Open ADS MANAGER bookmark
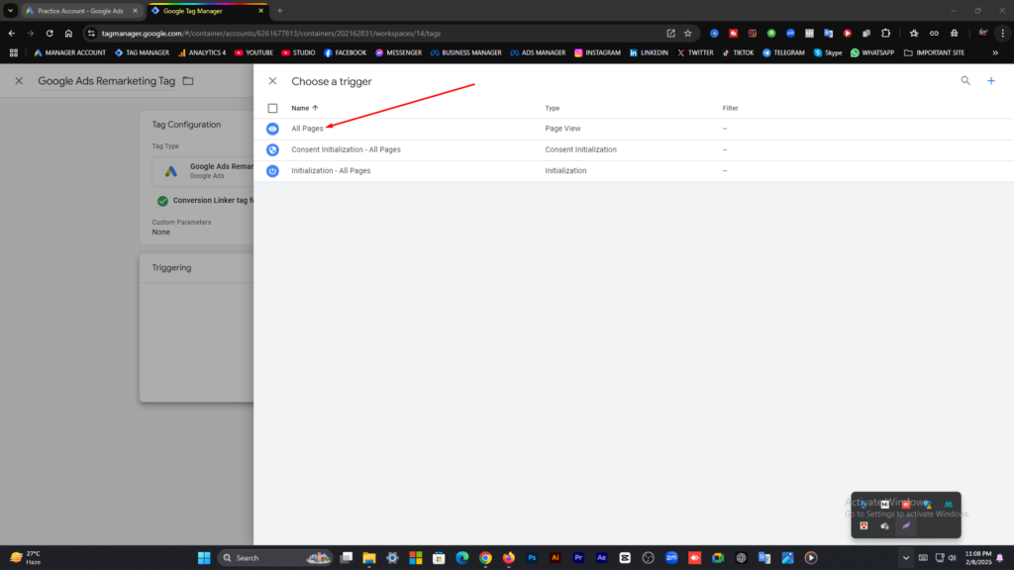Image resolution: width=1014 pixels, height=570 pixels. coord(538,53)
